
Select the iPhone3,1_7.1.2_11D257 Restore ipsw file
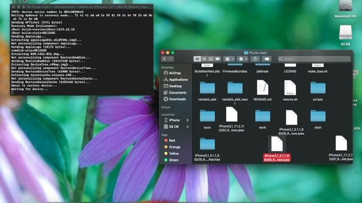tap(231, 114)
